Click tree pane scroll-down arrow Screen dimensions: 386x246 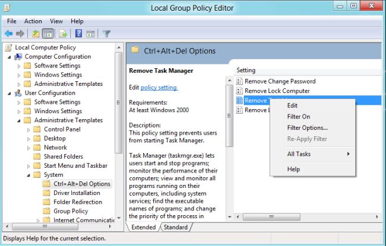(x=119, y=218)
